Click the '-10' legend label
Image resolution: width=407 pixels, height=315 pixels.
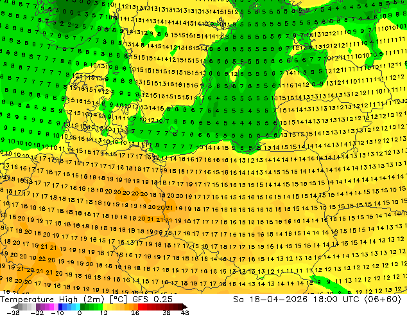point(57,312)
